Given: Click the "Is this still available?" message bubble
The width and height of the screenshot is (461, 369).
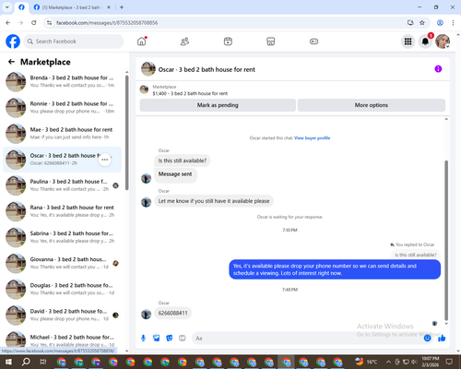Looking at the screenshot, I should (x=183, y=161).
